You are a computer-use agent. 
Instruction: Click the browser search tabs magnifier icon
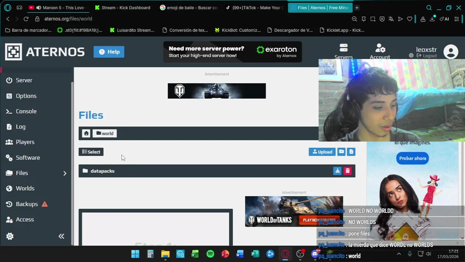429,8
